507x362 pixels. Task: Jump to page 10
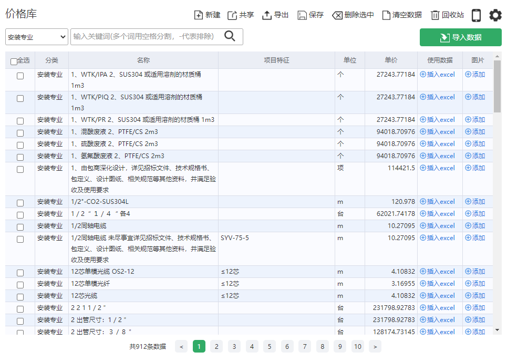tap(357, 346)
